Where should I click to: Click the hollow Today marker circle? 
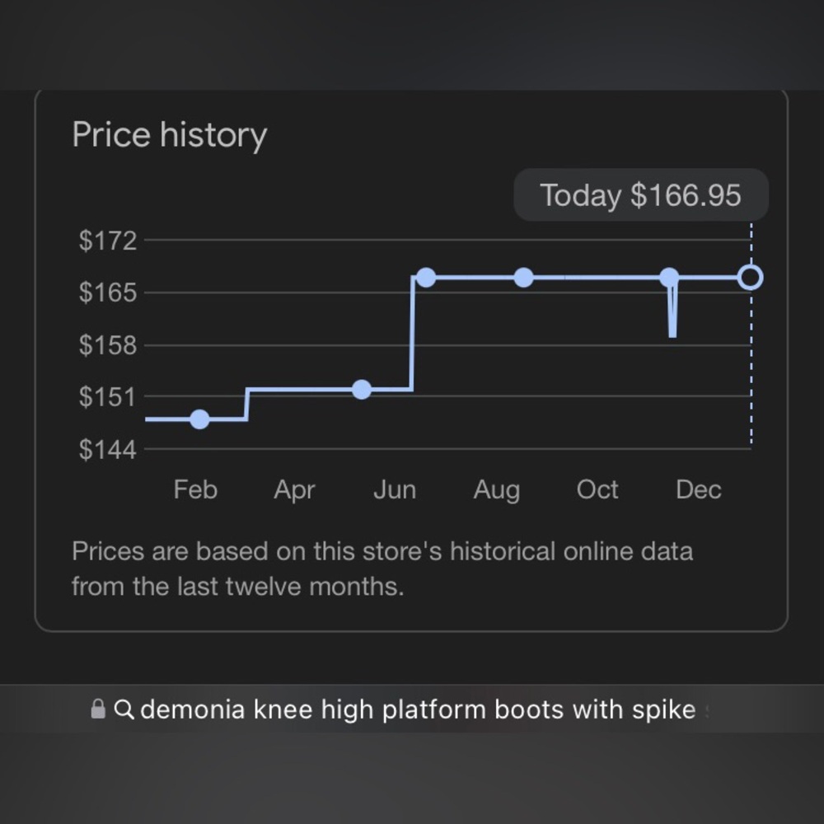[750, 278]
